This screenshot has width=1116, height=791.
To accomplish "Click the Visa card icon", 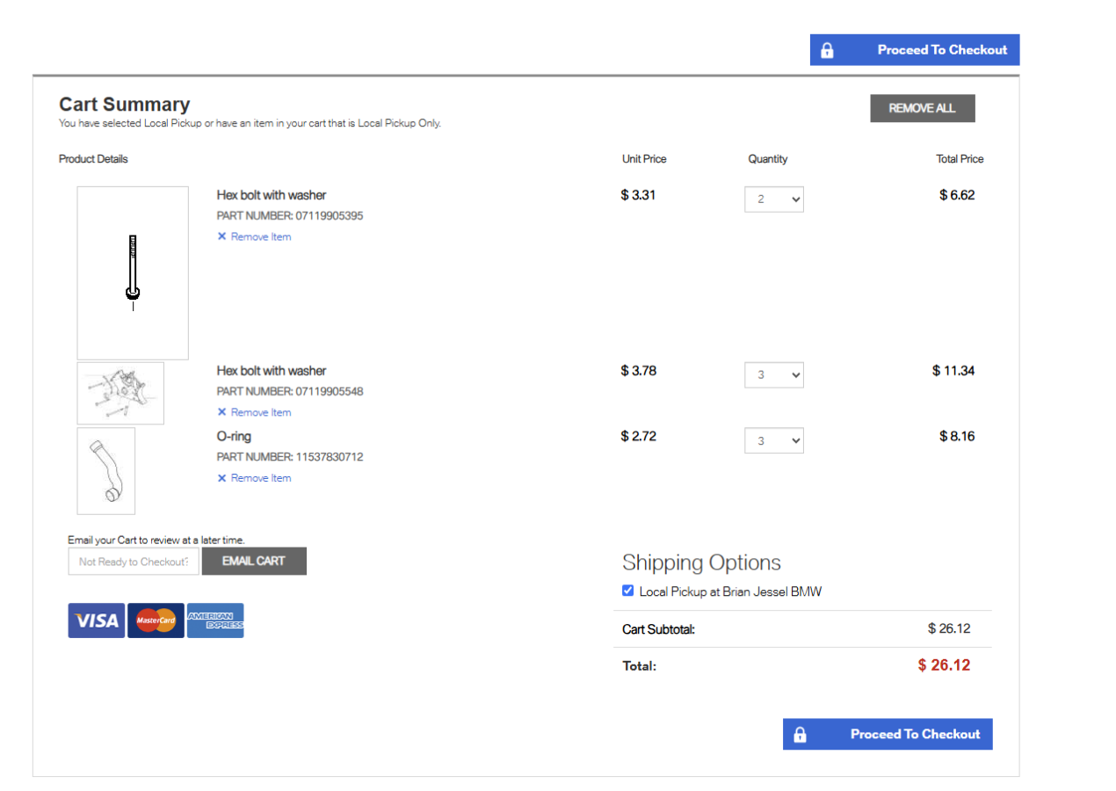I will [x=97, y=620].
